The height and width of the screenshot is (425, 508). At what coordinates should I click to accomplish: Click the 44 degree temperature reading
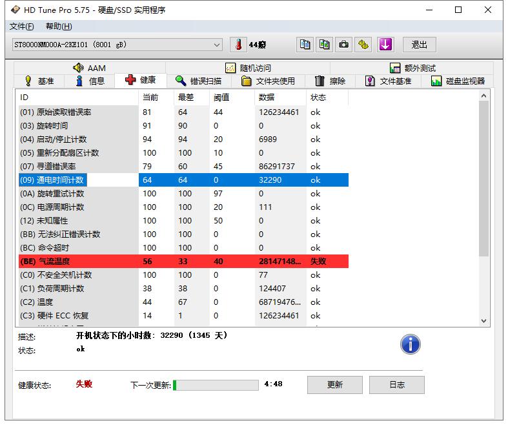[x=258, y=45]
